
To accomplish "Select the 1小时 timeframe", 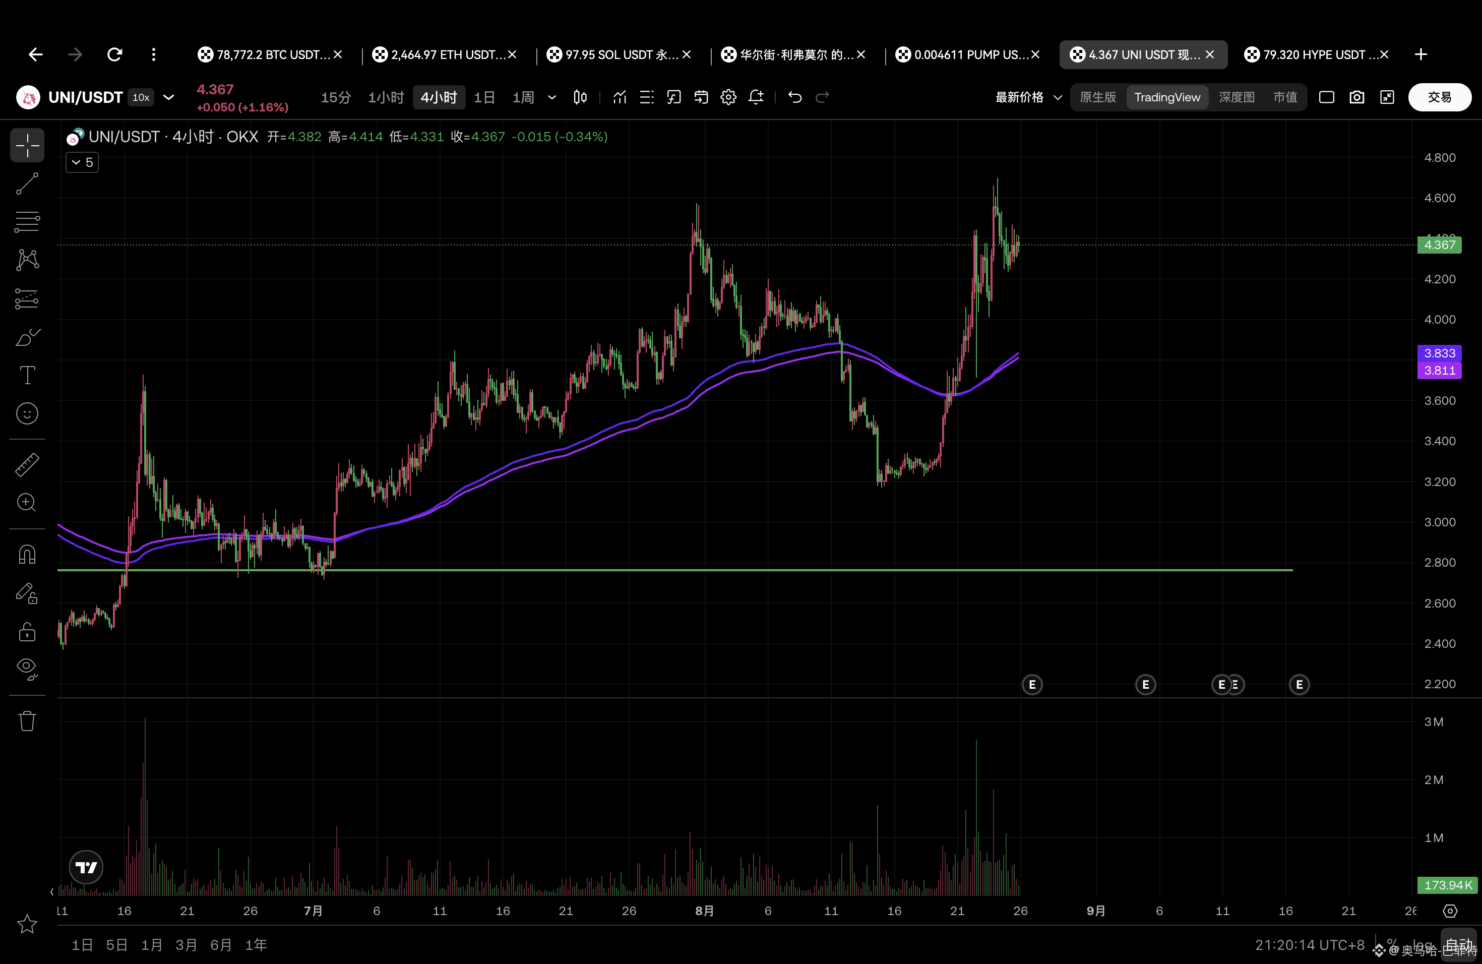I will tap(386, 97).
